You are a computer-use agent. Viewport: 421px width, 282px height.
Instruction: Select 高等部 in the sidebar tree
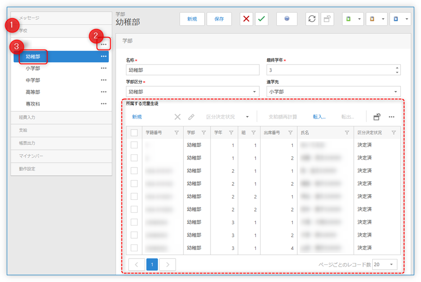pyautogui.click(x=33, y=92)
